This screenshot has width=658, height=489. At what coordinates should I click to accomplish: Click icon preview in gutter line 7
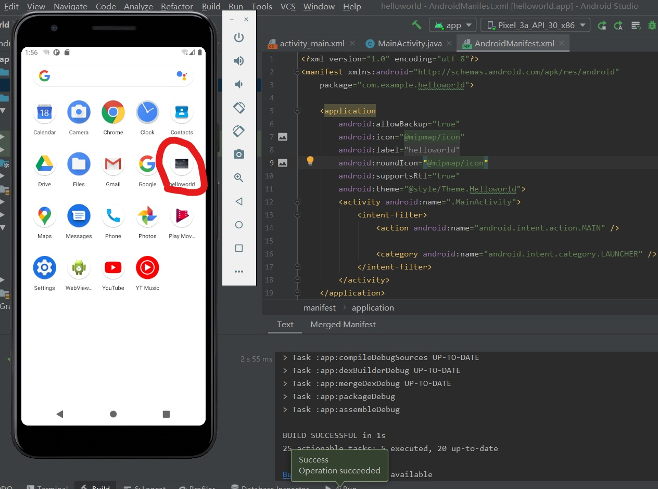pos(283,137)
